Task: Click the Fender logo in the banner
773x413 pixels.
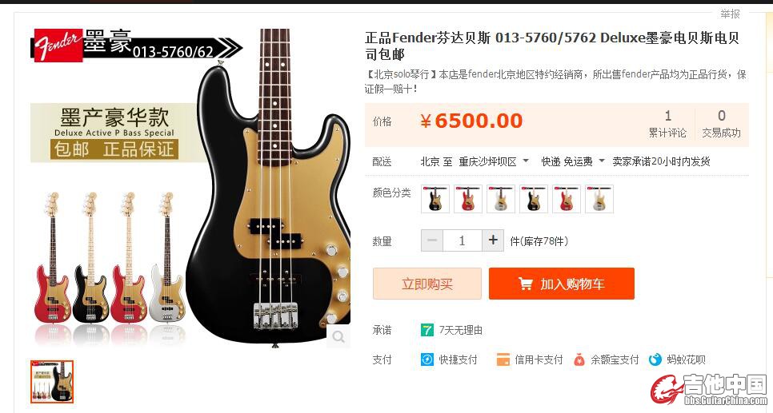Action: tap(58, 46)
